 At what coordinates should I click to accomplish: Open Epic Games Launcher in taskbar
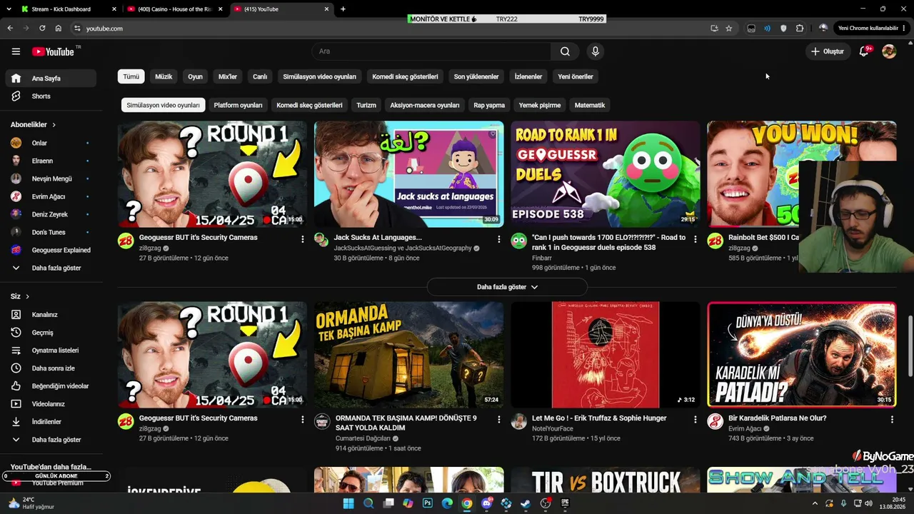[565, 503]
